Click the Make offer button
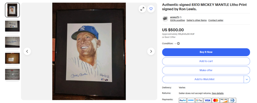Screen dimensions: 257x103 click(x=206, y=70)
